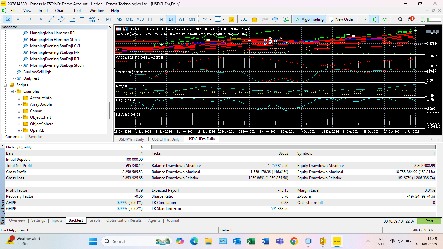This screenshot has width=443, height=249.
Task: Click the gold dollar trading icon
Action: [x=232, y=19]
